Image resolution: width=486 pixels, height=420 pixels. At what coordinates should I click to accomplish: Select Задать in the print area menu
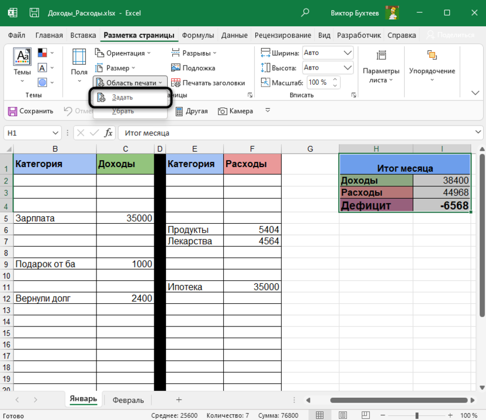(x=122, y=98)
